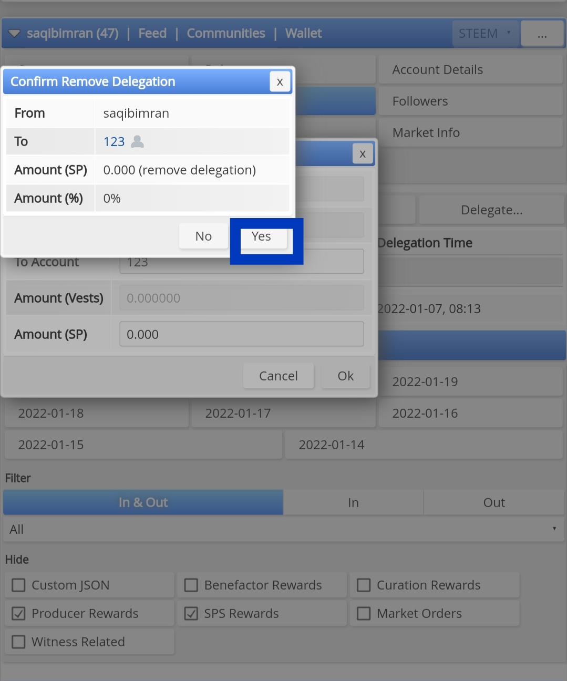Select the Delegation Time column header
The width and height of the screenshot is (567, 681).
(x=425, y=243)
